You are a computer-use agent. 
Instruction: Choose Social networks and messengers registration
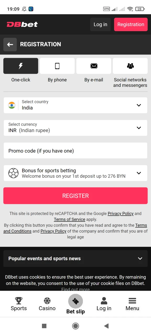(x=130, y=66)
